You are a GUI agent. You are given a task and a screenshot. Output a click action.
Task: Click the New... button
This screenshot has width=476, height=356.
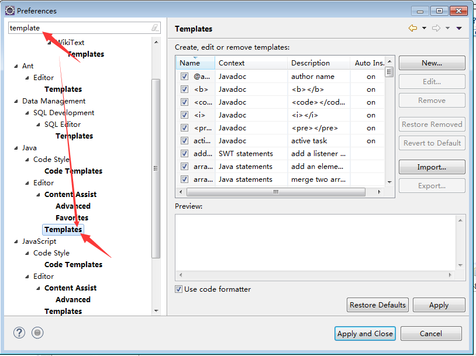tap(432, 63)
